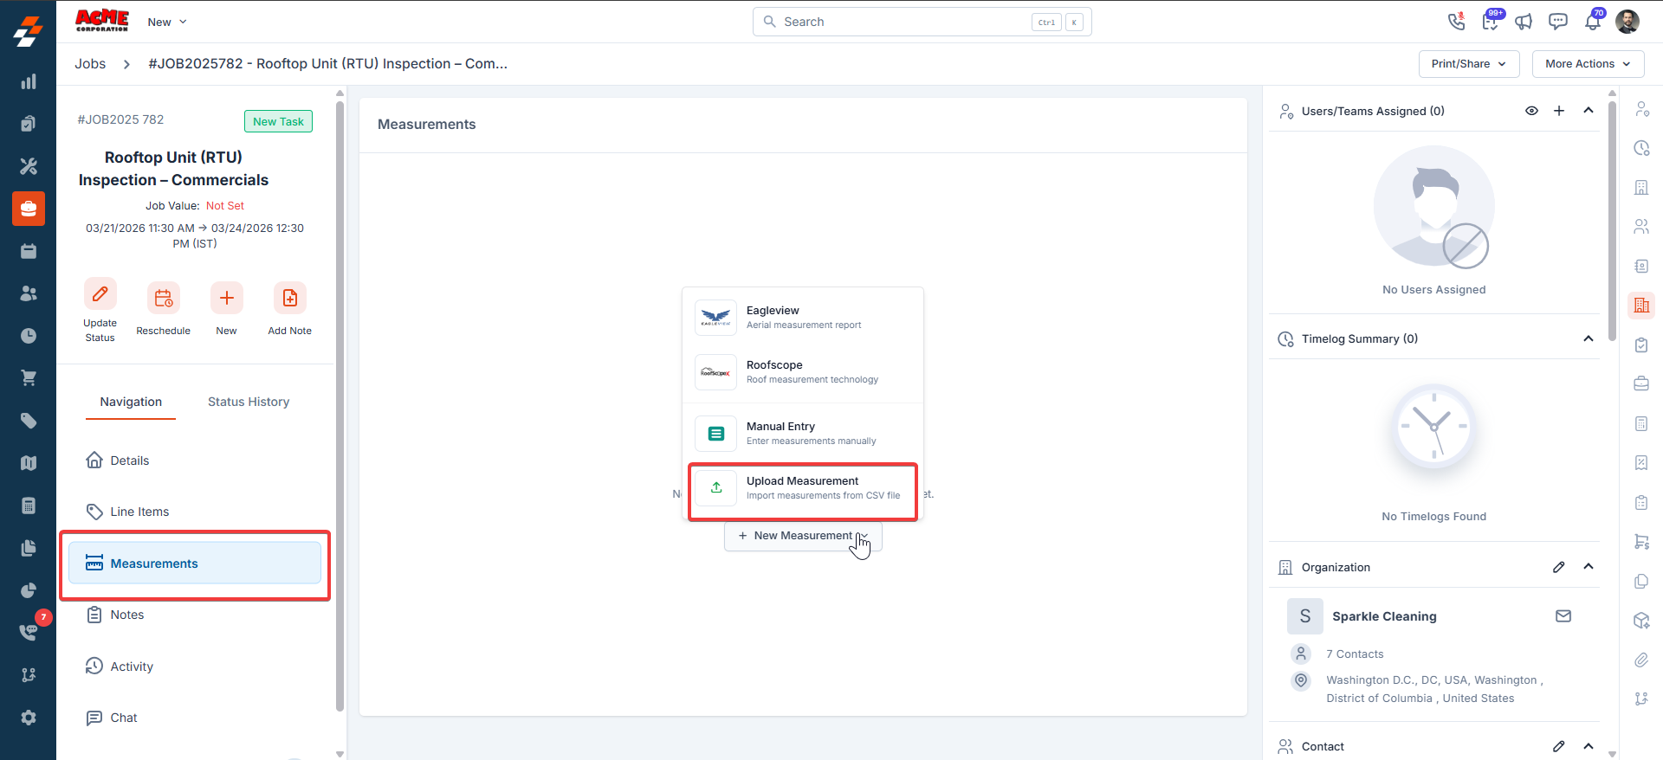Click the New Measurement dropdown button
This screenshot has width=1663, height=760.
pos(803,536)
